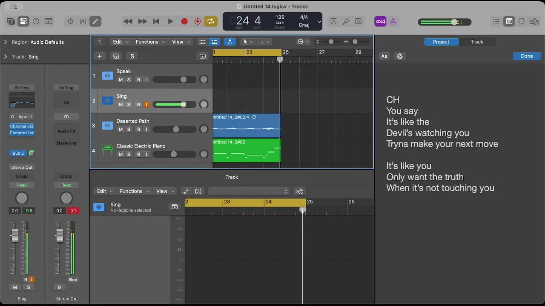Open the media Browsers icon
This screenshot has width=545, height=306.
click(x=534, y=21)
